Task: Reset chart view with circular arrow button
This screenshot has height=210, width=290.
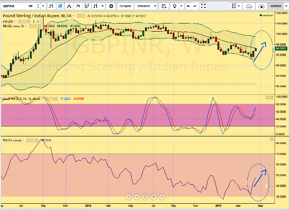Action: click(x=145, y=196)
